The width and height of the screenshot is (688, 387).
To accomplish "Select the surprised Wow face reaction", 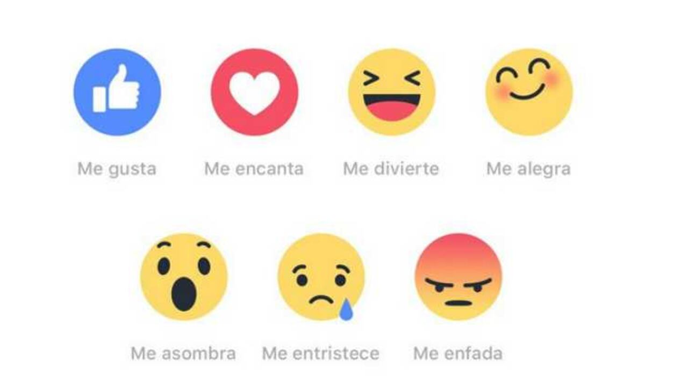I will (x=184, y=277).
